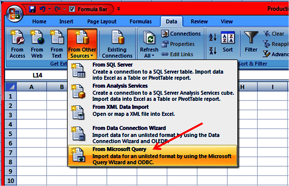Select From Microsoft Query menu entry
Viewport: 289px width, 186px height.
[119, 149]
